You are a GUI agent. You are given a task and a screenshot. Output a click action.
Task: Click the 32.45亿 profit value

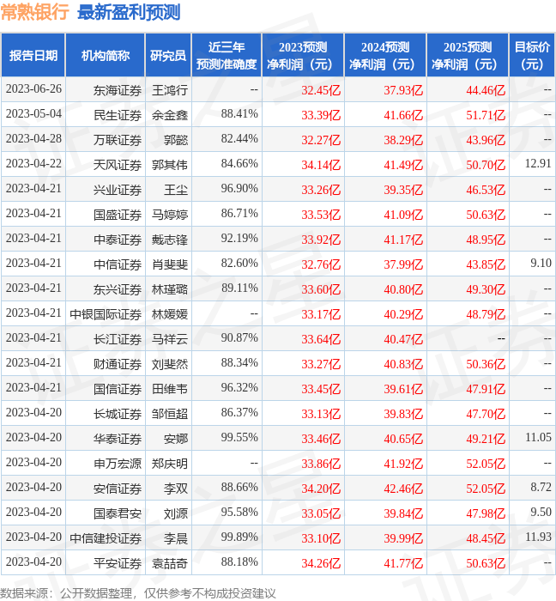point(321,90)
